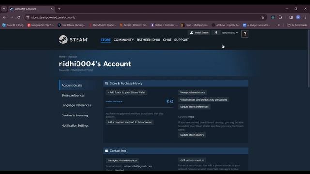Viewport: 310px width, 174px height.
Task: Open CHAT menu item
Action: pos(167,40)
